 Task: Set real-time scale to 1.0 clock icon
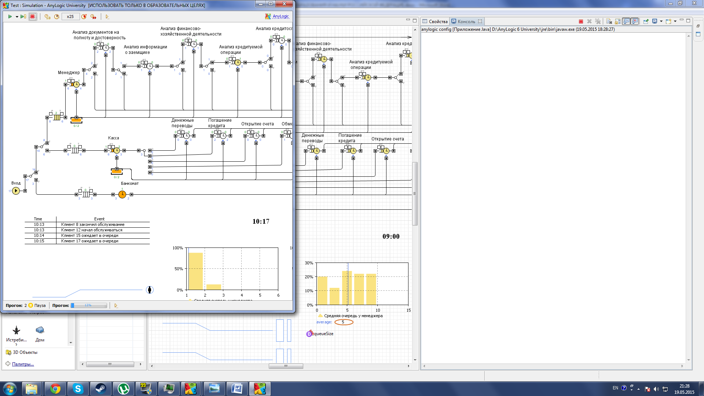point(47,16)
